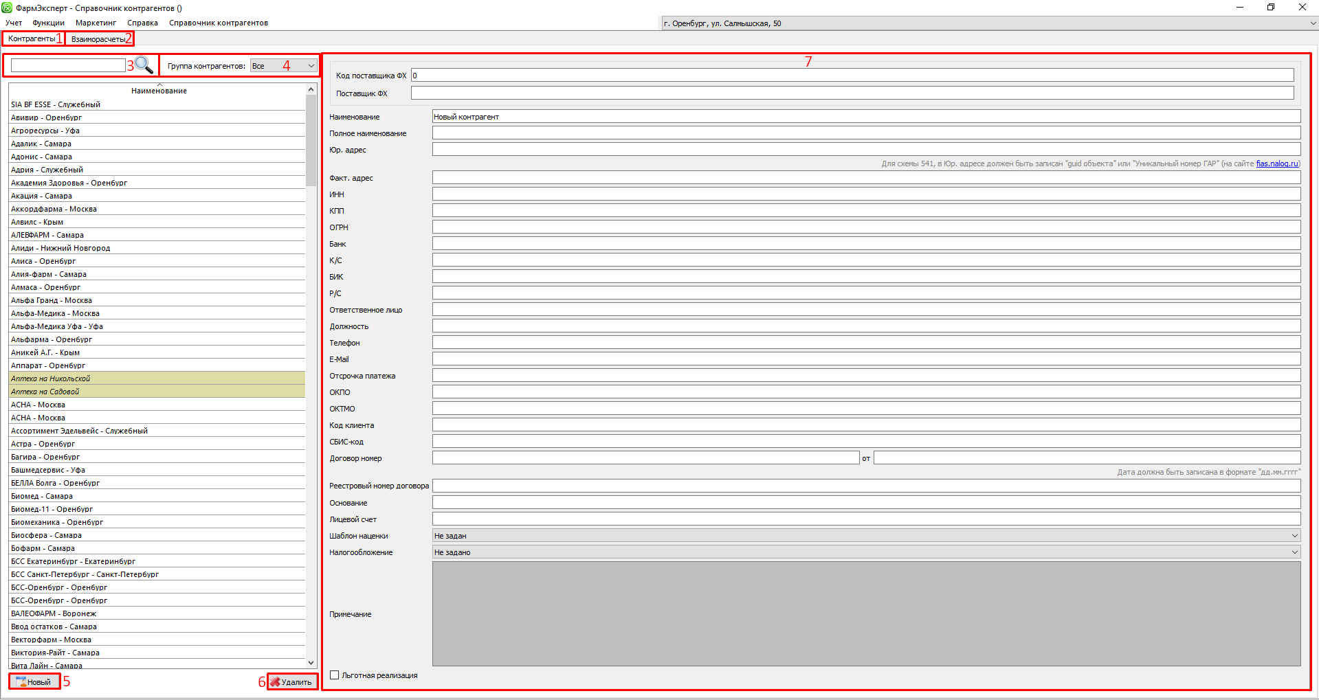
Task: Click the ИНН input field
Action: [x=865, y=194]
